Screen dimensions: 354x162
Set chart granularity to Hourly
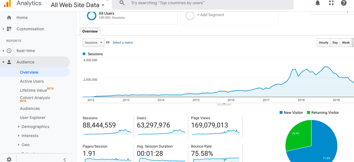click(324, 42)
